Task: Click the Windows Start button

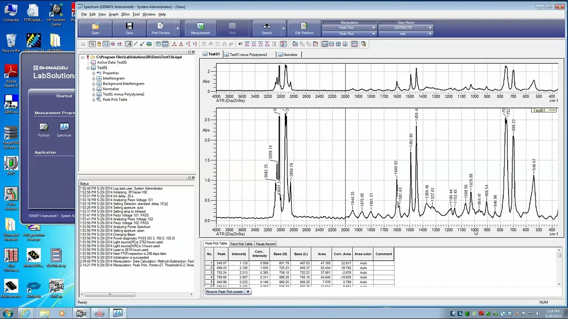Action: pyautogui.click(x=8, y=313)
